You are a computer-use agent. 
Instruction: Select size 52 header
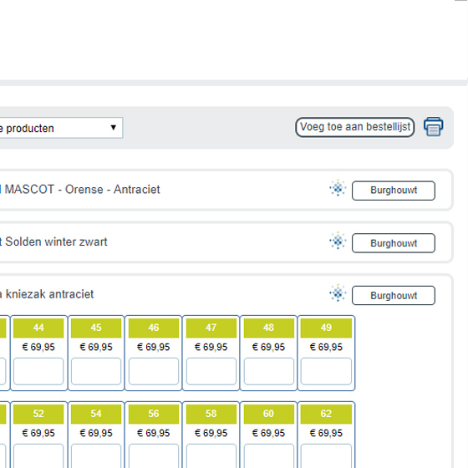click(x=38, y=414)
